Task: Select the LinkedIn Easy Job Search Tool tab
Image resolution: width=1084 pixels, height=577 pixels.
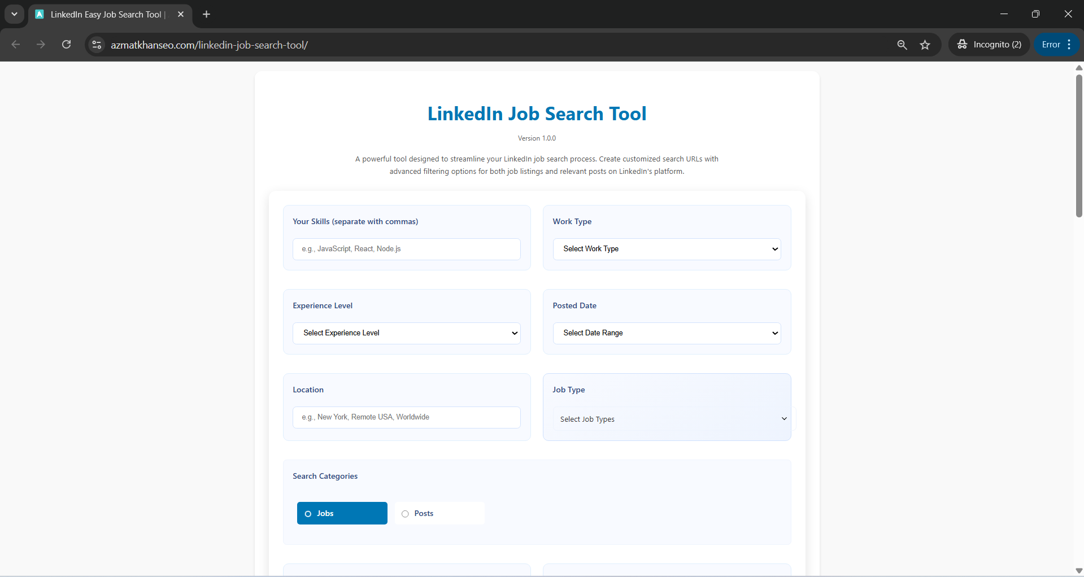Action: click(x=110, y=15)
